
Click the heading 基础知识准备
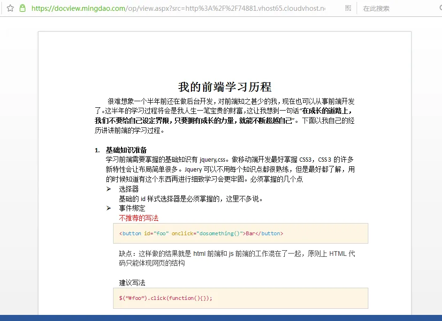126,150
